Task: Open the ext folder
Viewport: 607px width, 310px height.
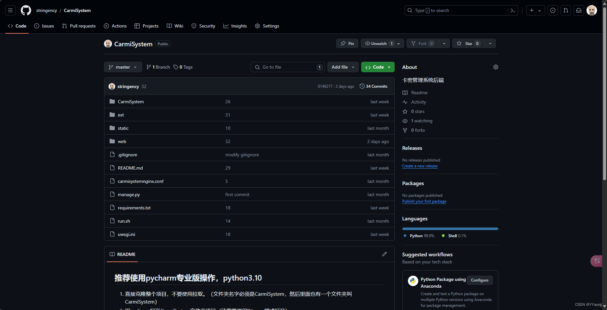Action: [x=121, y=115]
